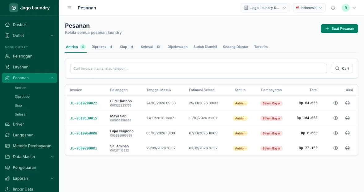This screenshot has width=364, height=192.
Task: Open the Jago Laundry outlet selector dropdown
Action: [265, 8]
